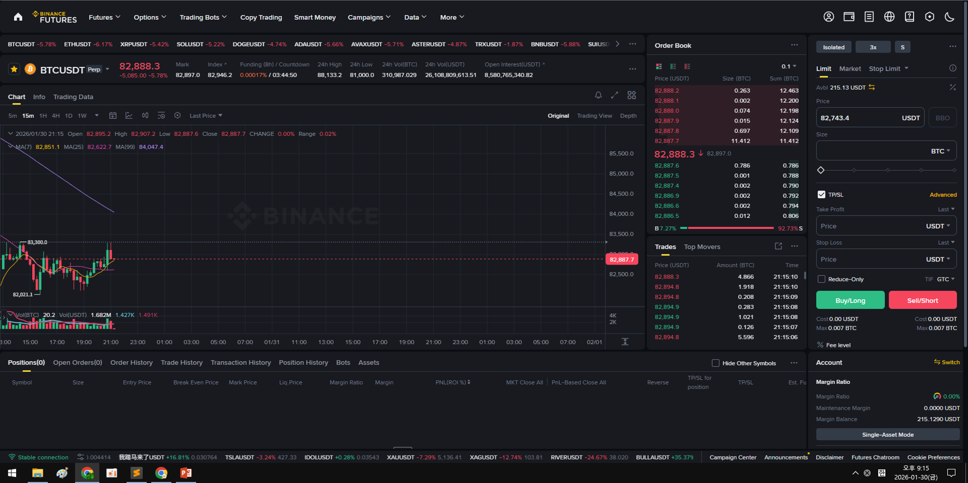Switch chart to Trading View mode
This screenshot has width=968, height=483.
coord(594,116)
